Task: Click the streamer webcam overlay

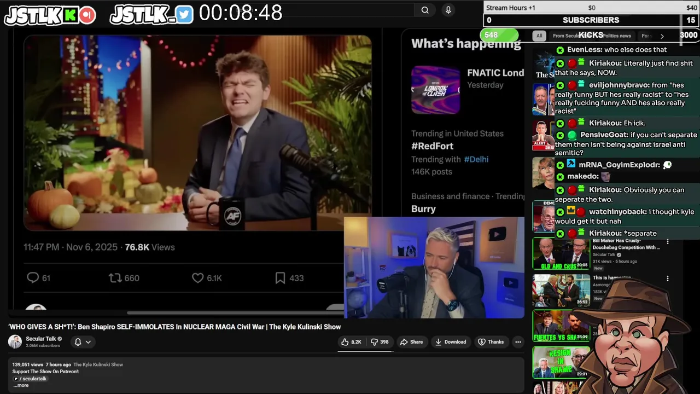Action: 434,268
